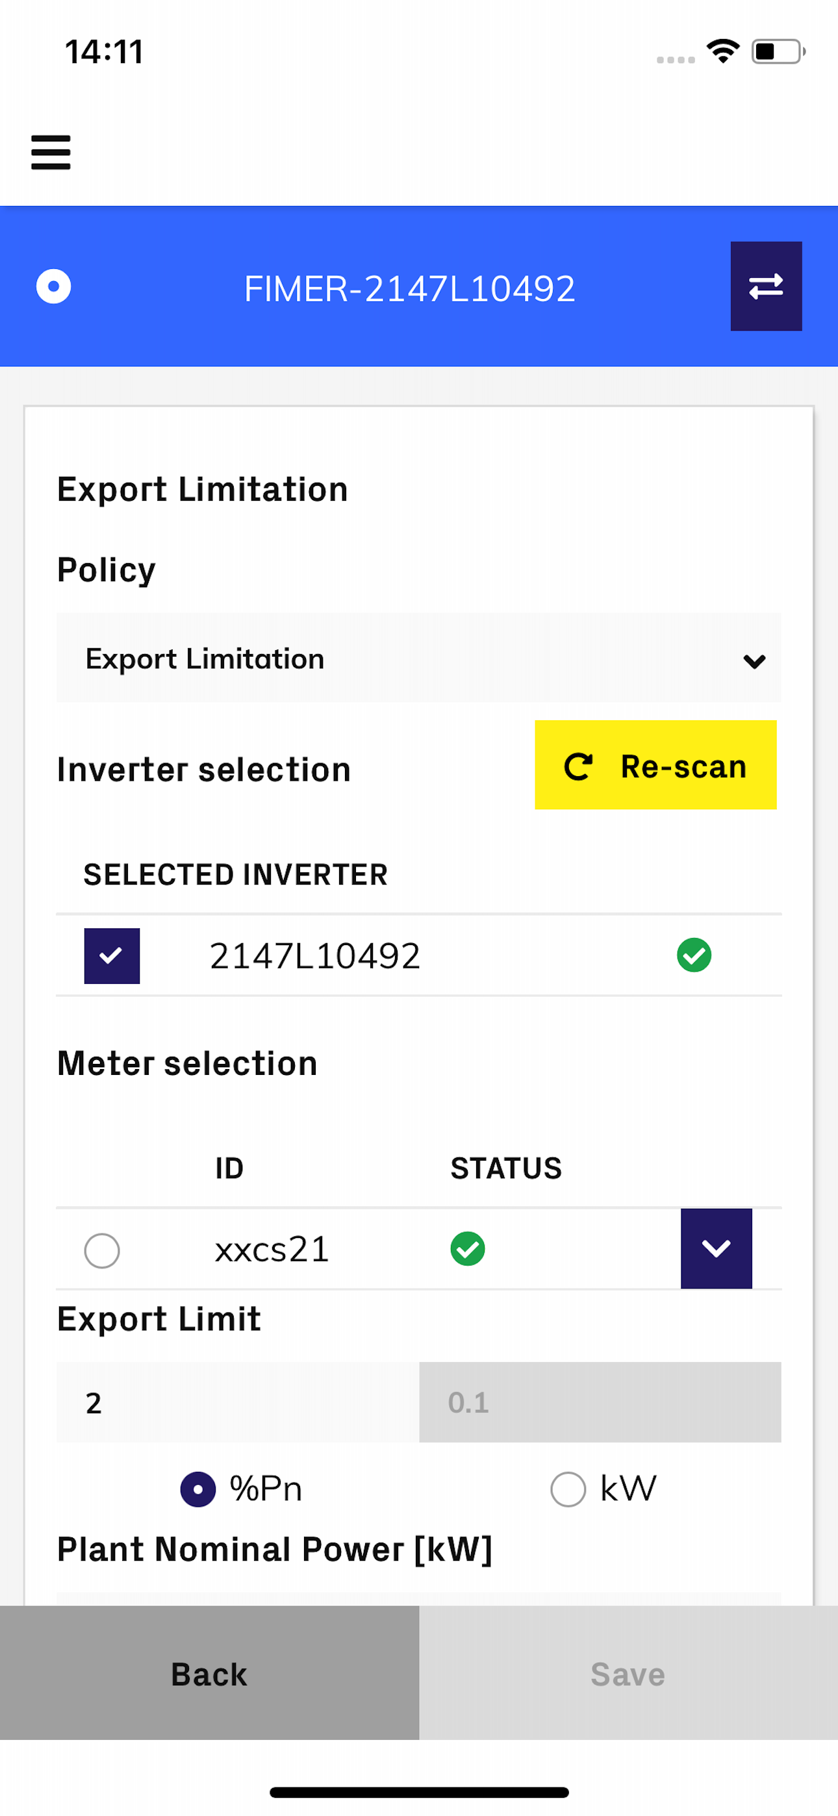Select the %Pn unit option

coord(198,1489)
